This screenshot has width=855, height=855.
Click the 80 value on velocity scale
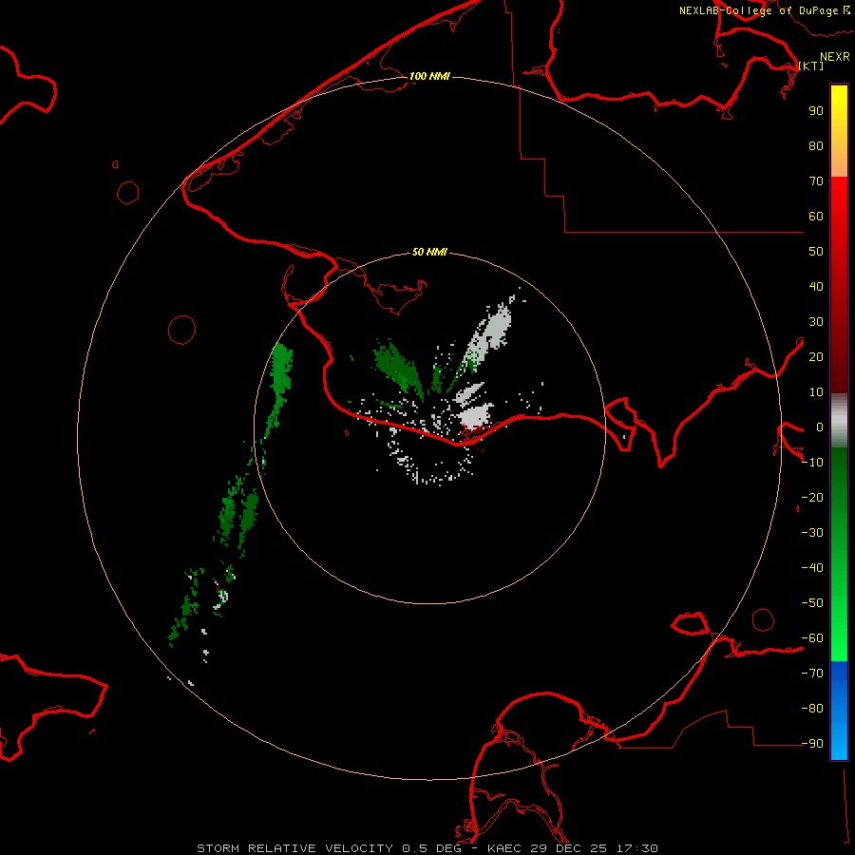816,146
